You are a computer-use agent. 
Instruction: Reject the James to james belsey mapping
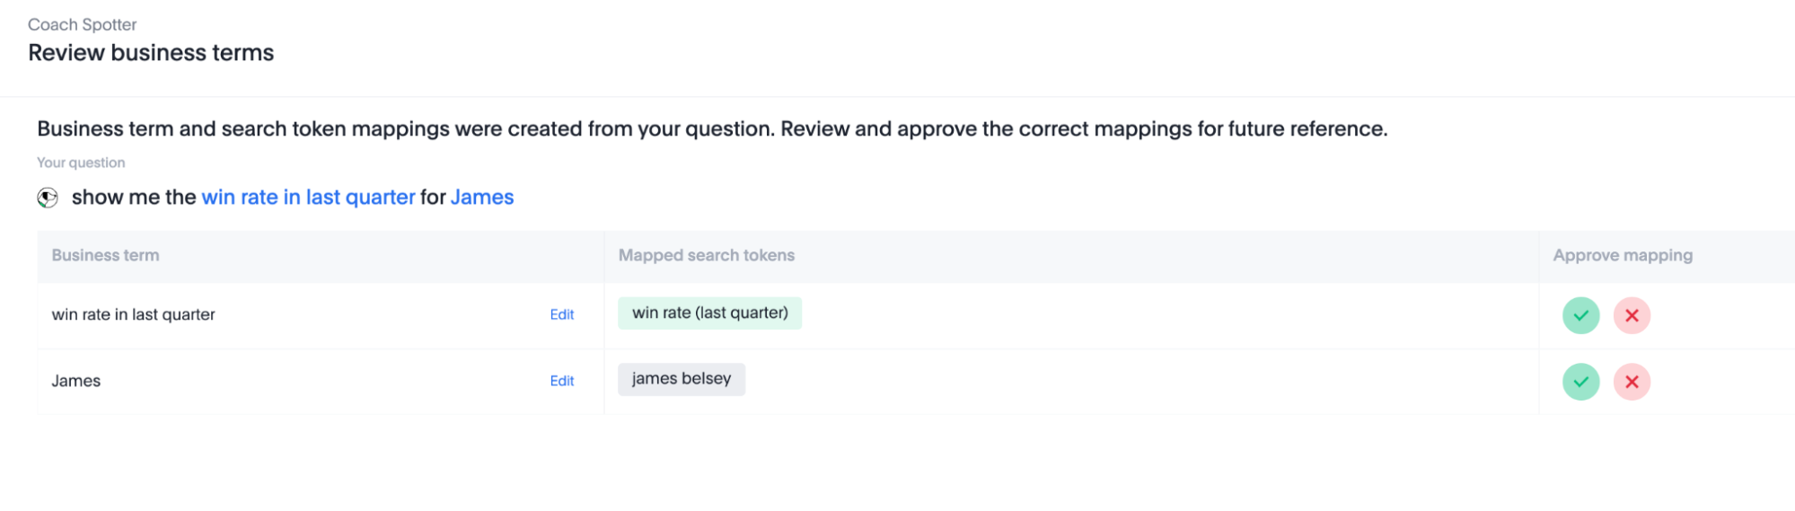tap(1632, 382)
